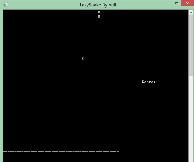Maximize the LazySnake window
Viewport: 194px width, 162px height.
pos(177,3)
